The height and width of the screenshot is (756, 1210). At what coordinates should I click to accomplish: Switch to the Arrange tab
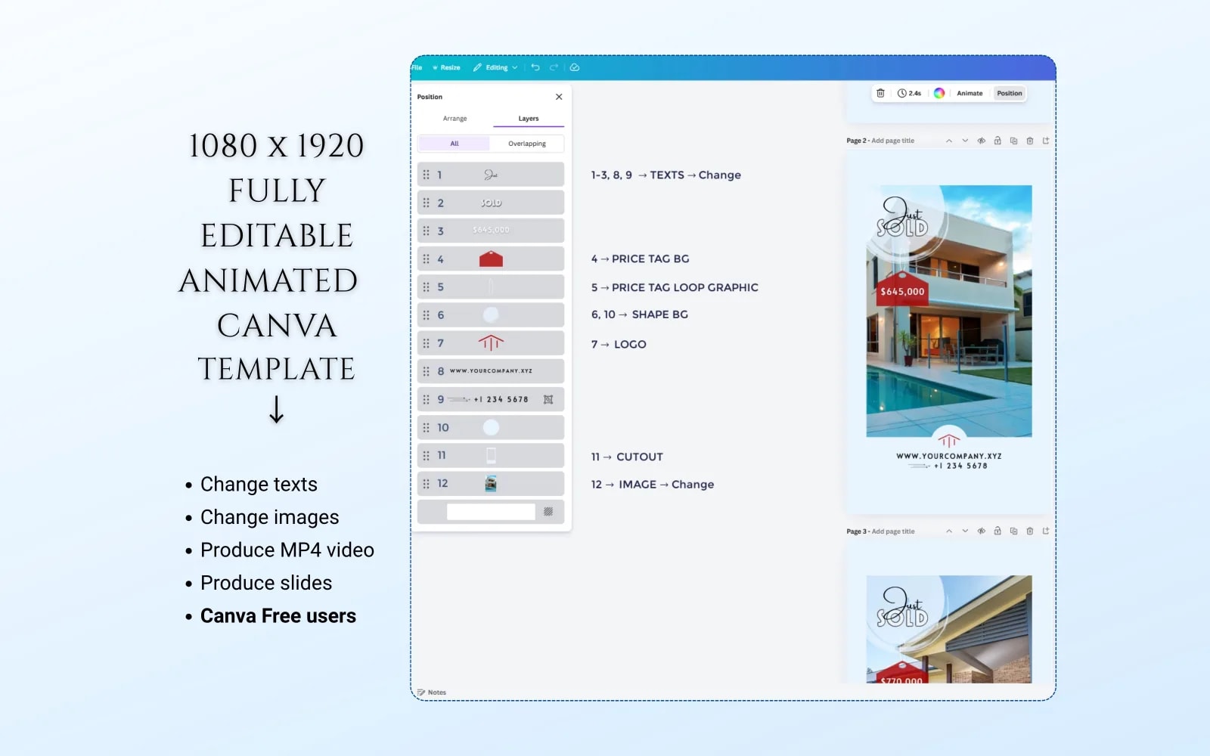coord(455,119)
